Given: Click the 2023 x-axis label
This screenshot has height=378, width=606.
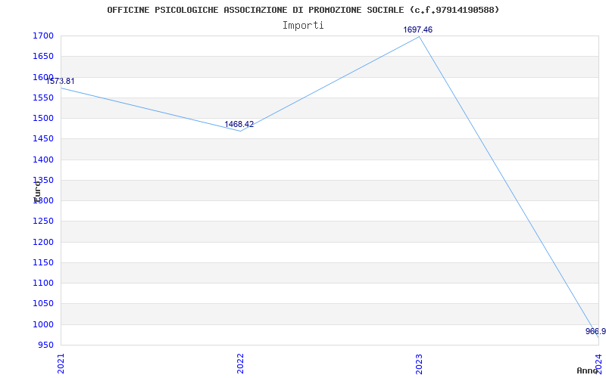Looking at the screenshot, I should click(x=420, y=364).
